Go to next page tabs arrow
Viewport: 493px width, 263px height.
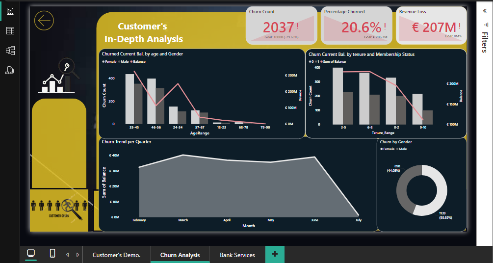click(x=78, y=255)
